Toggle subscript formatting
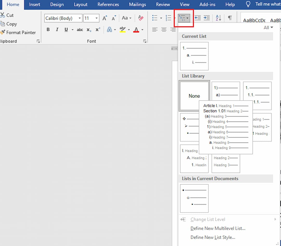The height and width of the screenshot is (246, 281). [89, 30]
